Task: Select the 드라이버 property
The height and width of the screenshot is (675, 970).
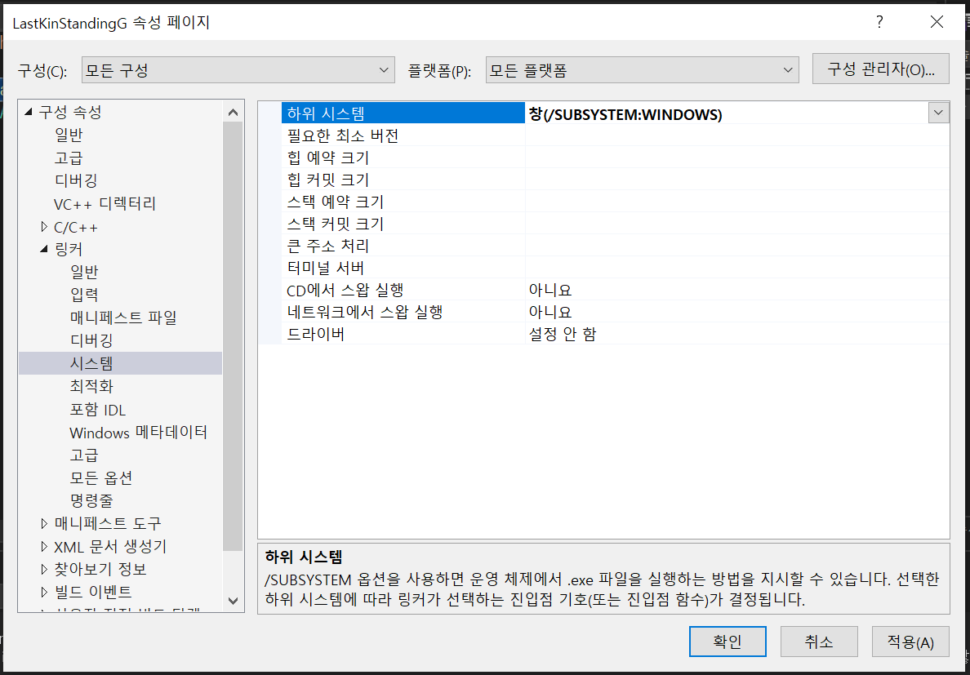Action: coord(403,334)
